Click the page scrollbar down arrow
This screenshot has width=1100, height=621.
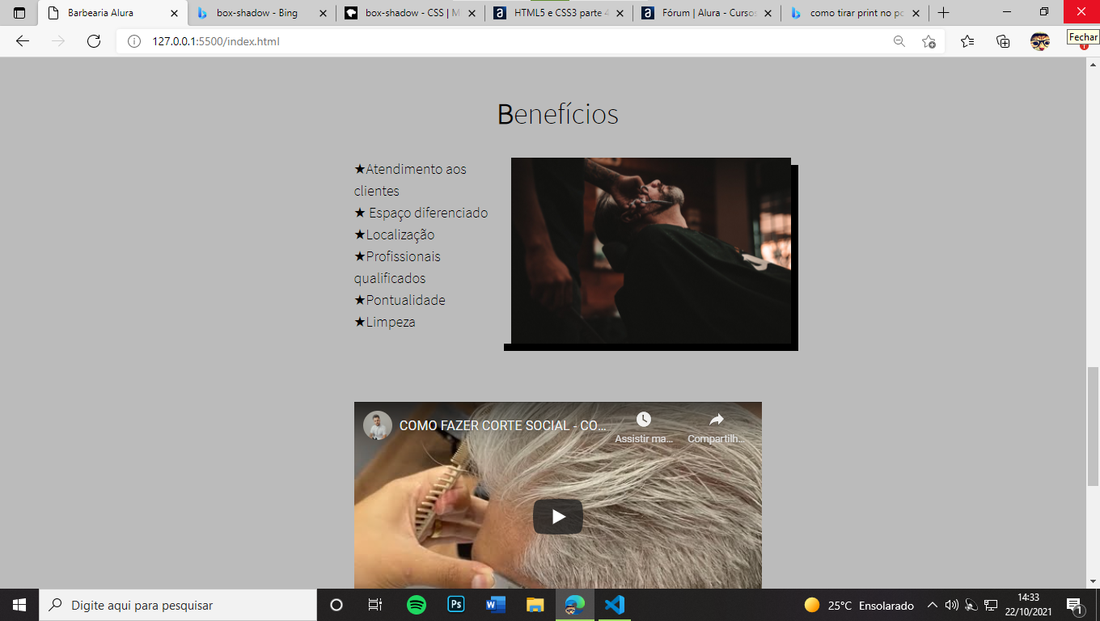point(1093,581)
